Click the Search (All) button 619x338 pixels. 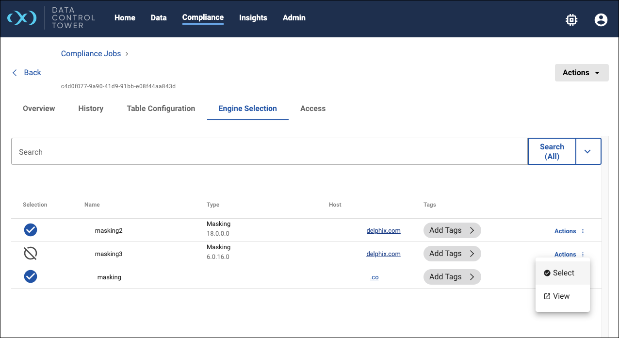552,152
